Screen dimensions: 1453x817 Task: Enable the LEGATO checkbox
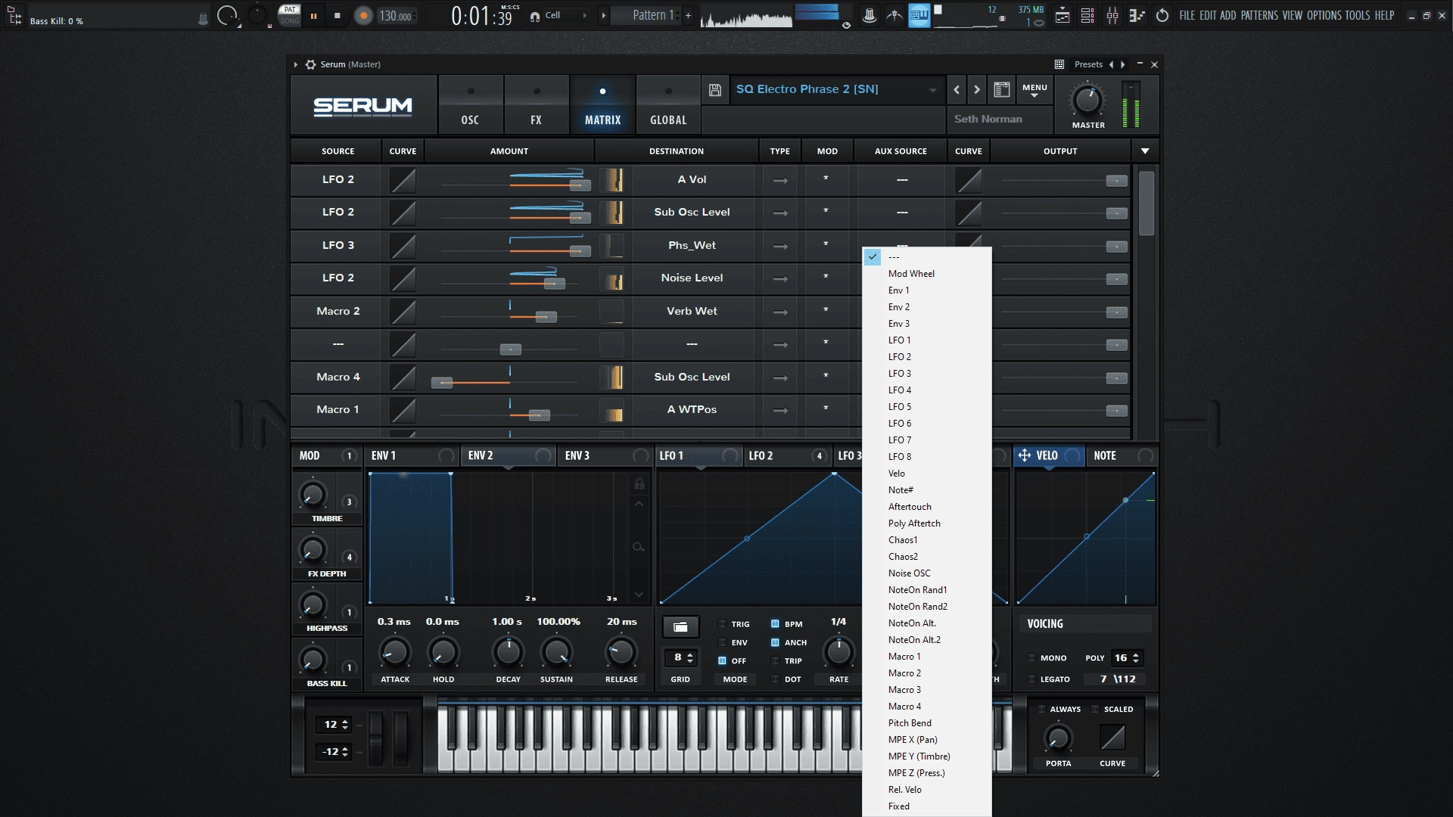coord(1031,679)
